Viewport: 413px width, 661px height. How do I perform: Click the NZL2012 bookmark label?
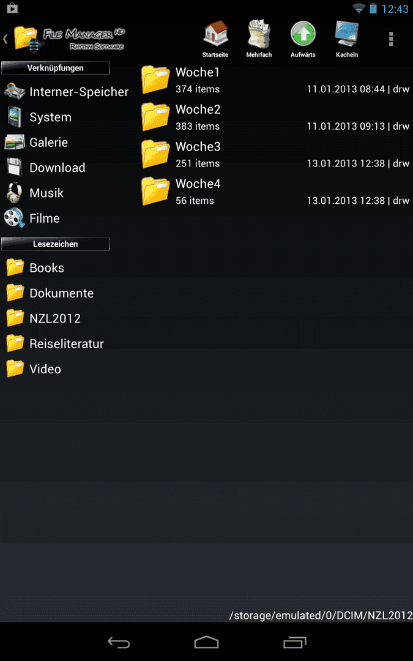pos(55,319)
